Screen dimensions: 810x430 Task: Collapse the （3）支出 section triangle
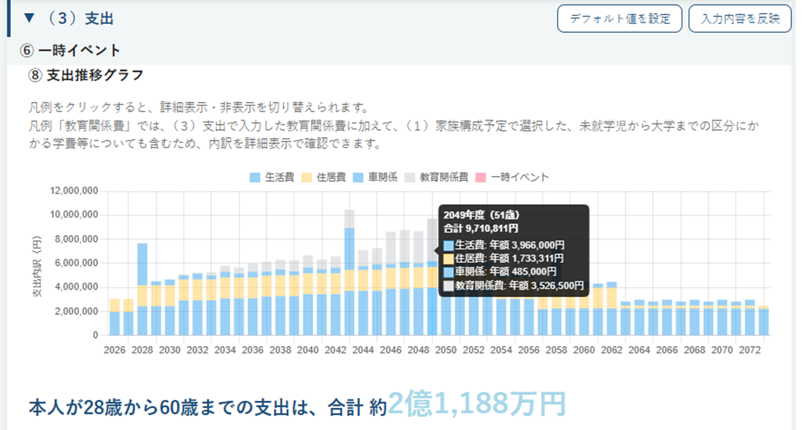(29, 18)
